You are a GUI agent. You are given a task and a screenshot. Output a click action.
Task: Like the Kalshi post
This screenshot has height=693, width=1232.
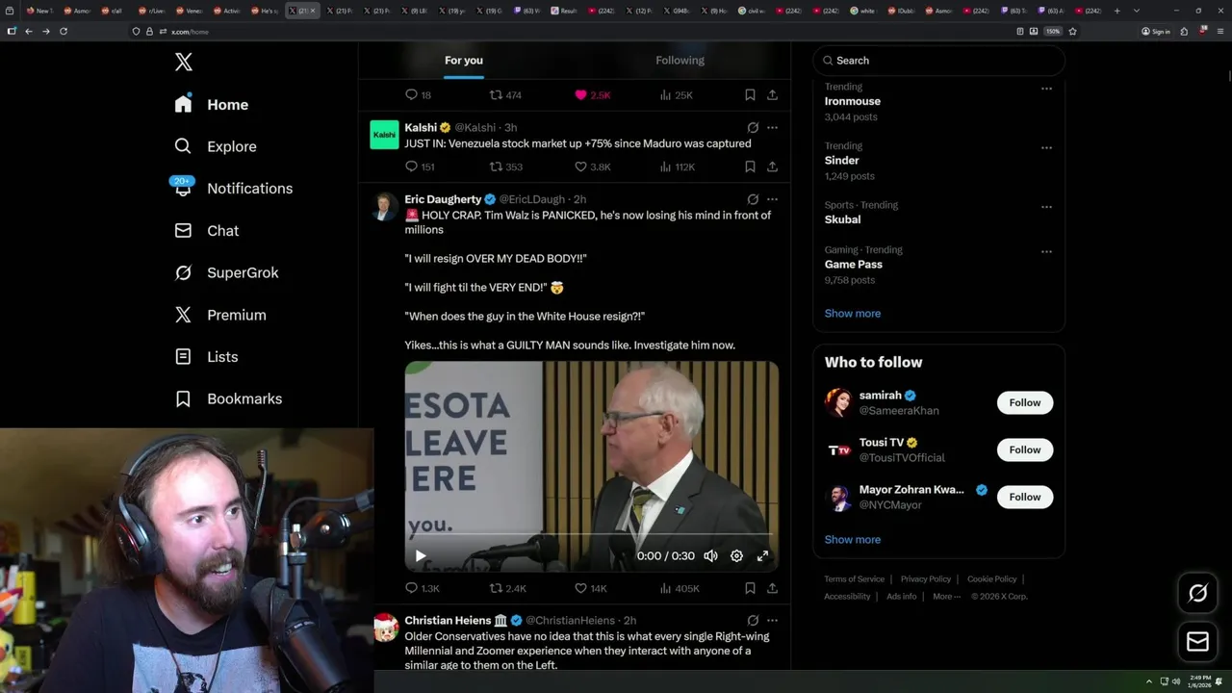pyautogui.click(x=592, y=167)
